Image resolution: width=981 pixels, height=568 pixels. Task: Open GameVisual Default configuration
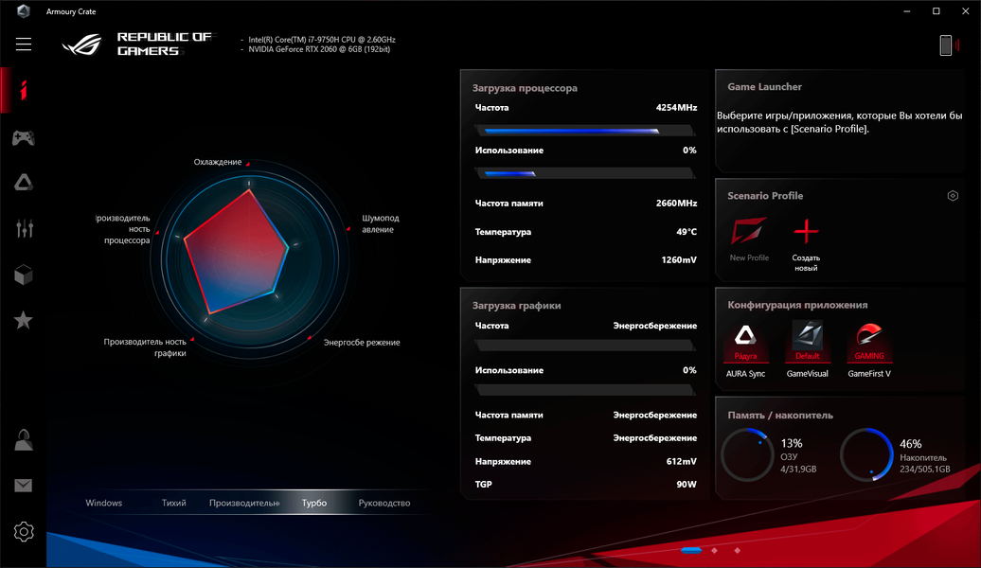807,349
